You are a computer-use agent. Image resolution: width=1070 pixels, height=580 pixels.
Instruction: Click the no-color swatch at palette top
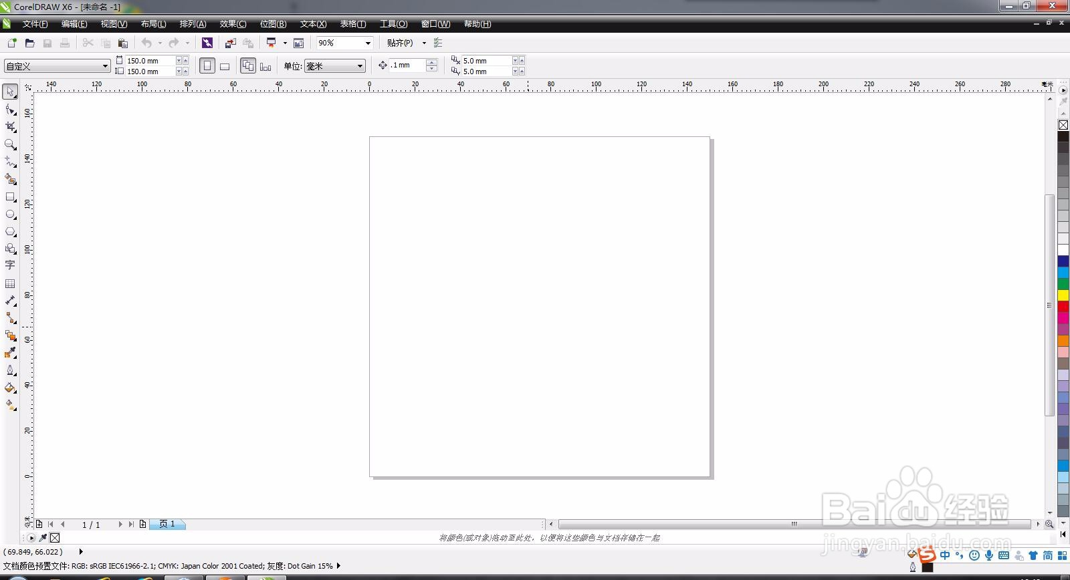[1063, 125]
